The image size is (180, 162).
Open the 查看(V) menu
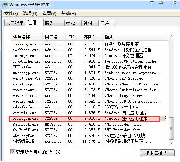(49, 14)
